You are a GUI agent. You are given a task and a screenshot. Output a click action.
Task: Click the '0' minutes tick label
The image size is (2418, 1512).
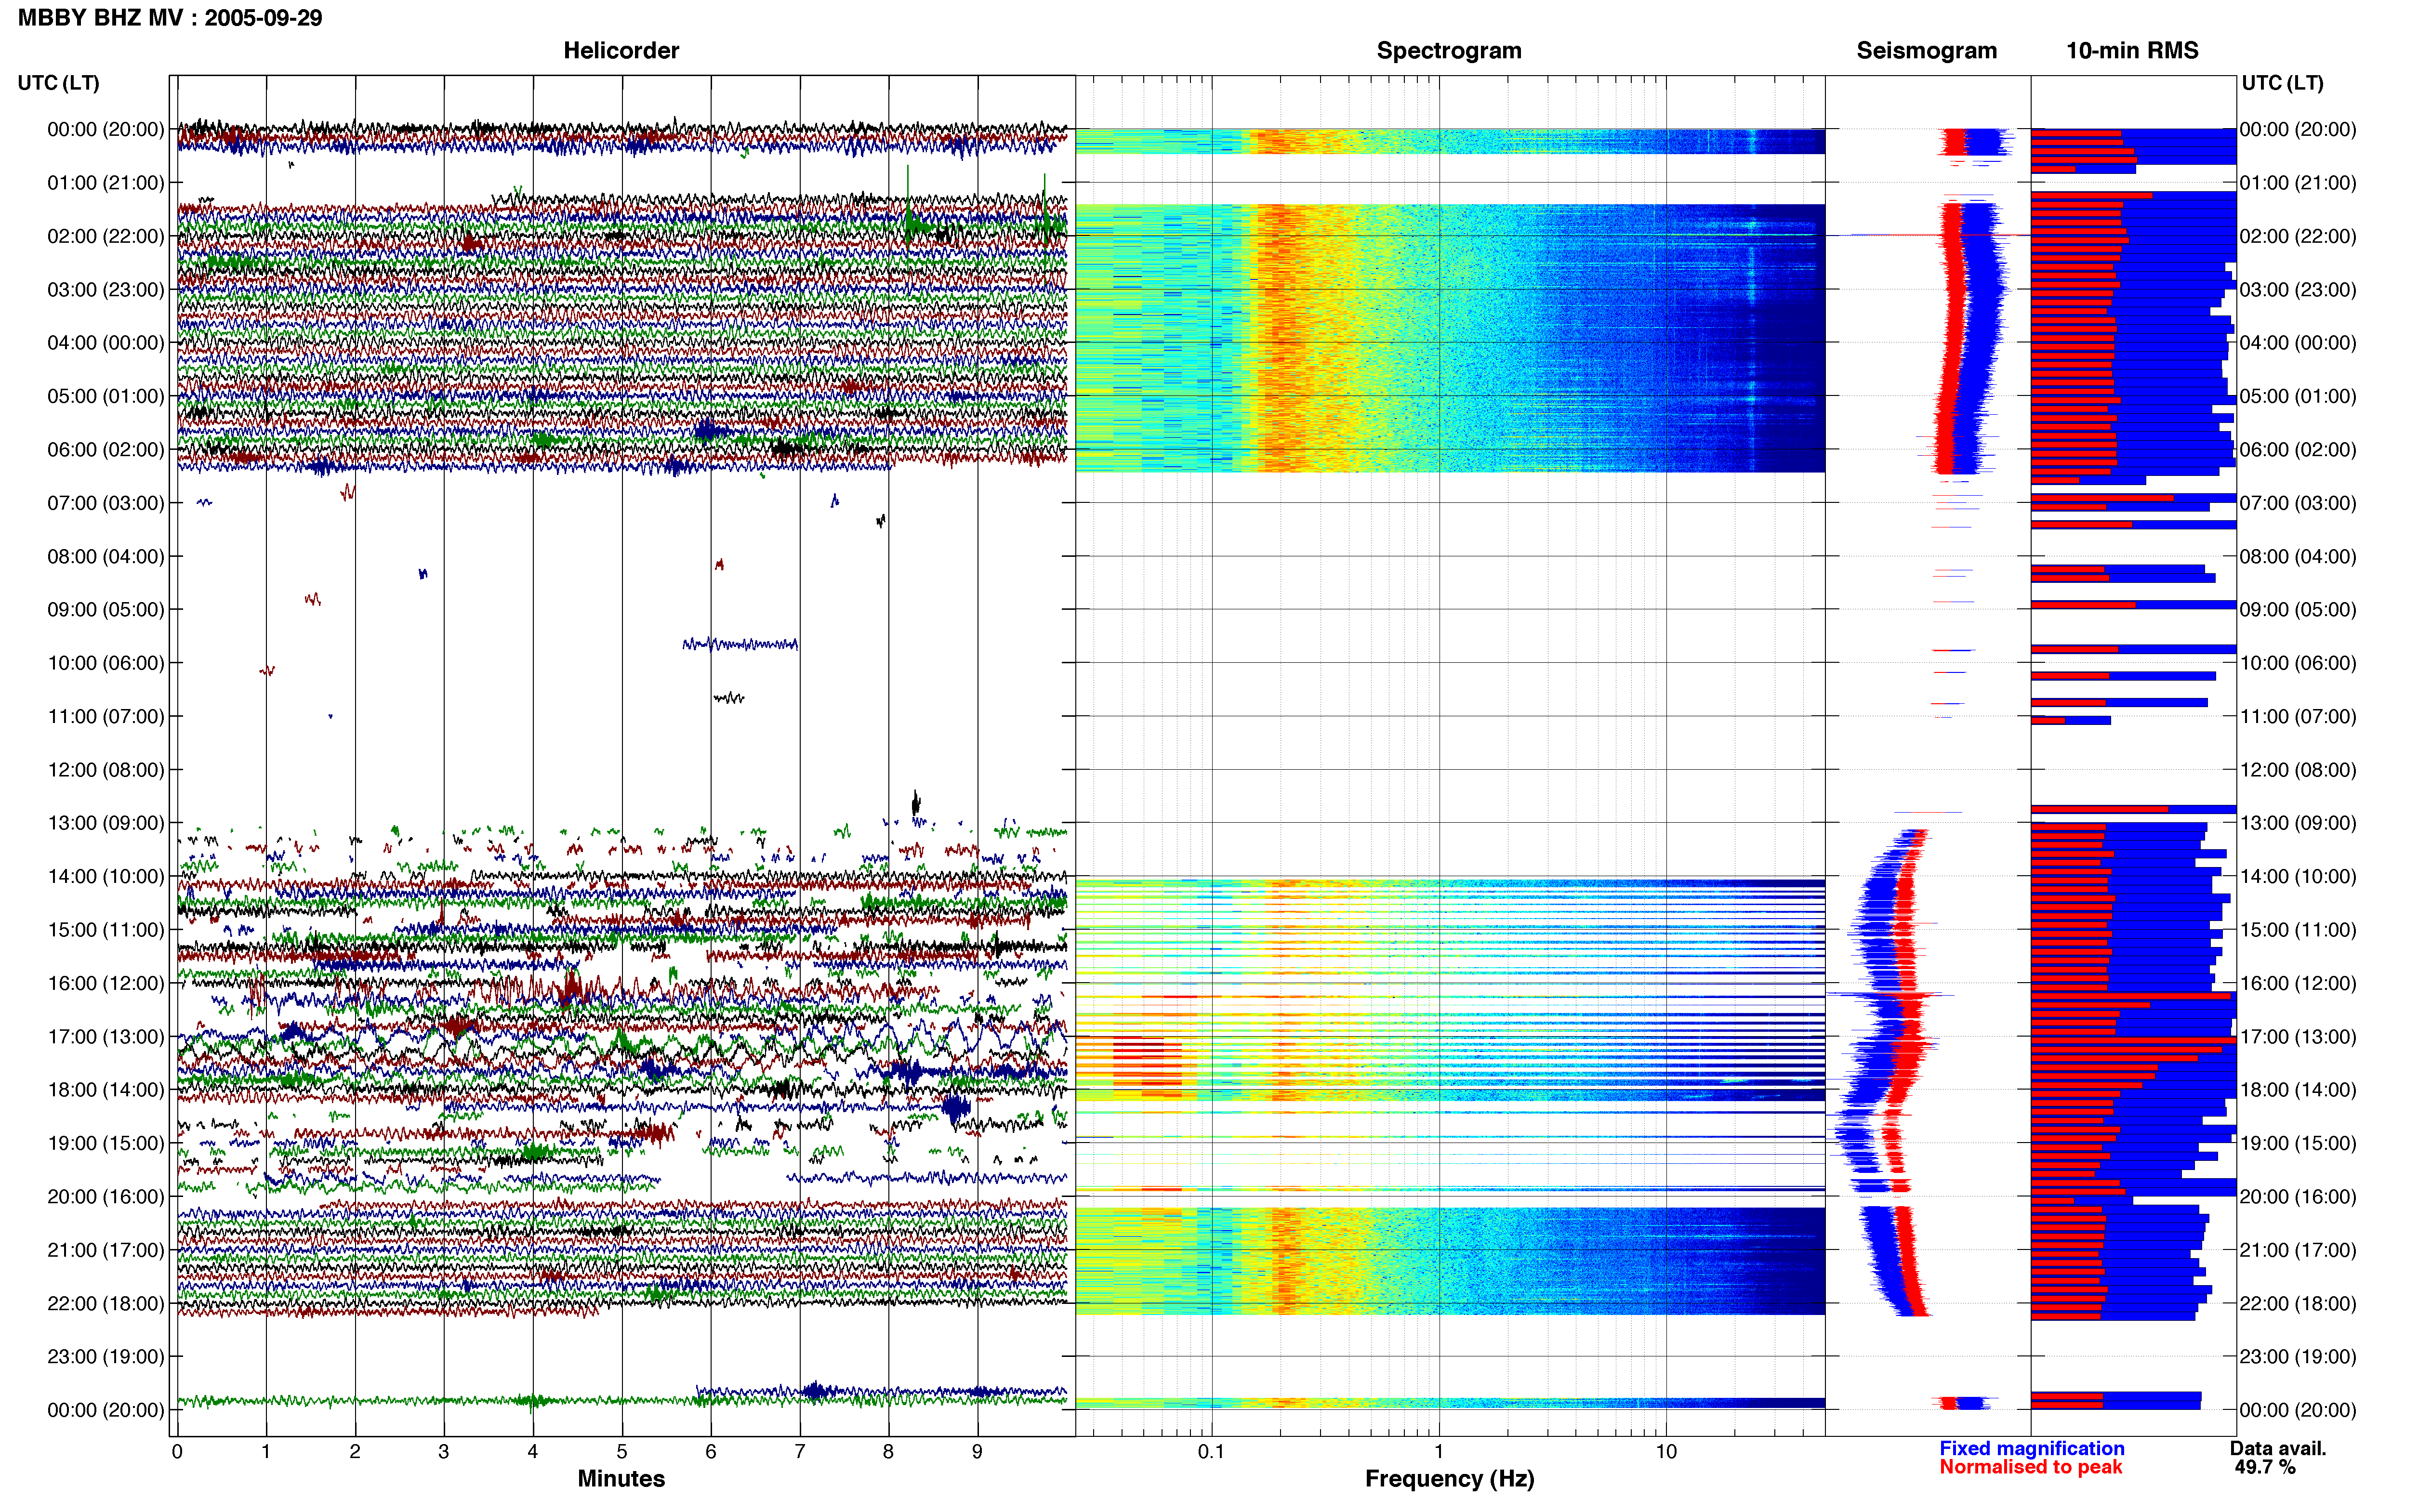pos(177,1451)
